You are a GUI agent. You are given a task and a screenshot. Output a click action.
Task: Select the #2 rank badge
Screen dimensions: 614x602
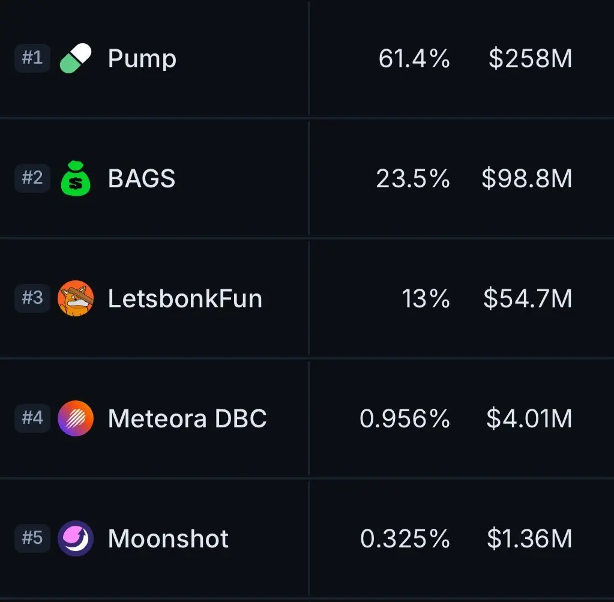tap(32, 178)
